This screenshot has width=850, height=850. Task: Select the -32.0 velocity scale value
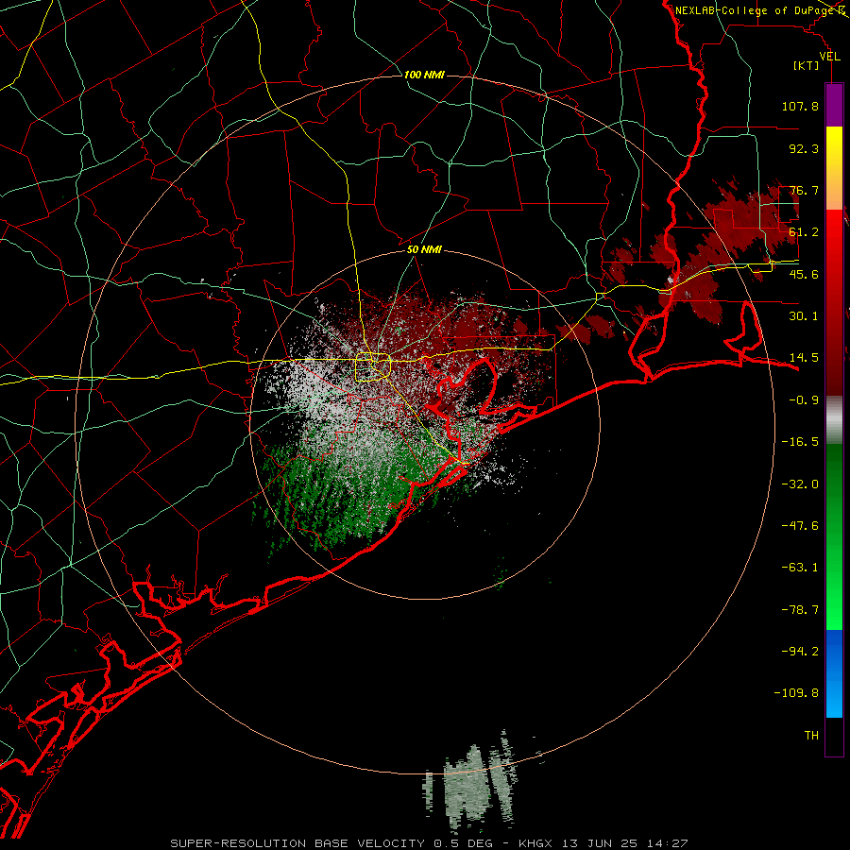(x=800, y=484)
